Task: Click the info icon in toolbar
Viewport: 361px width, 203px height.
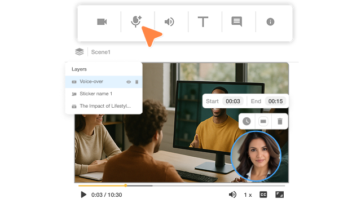Action: coord(270,22)
